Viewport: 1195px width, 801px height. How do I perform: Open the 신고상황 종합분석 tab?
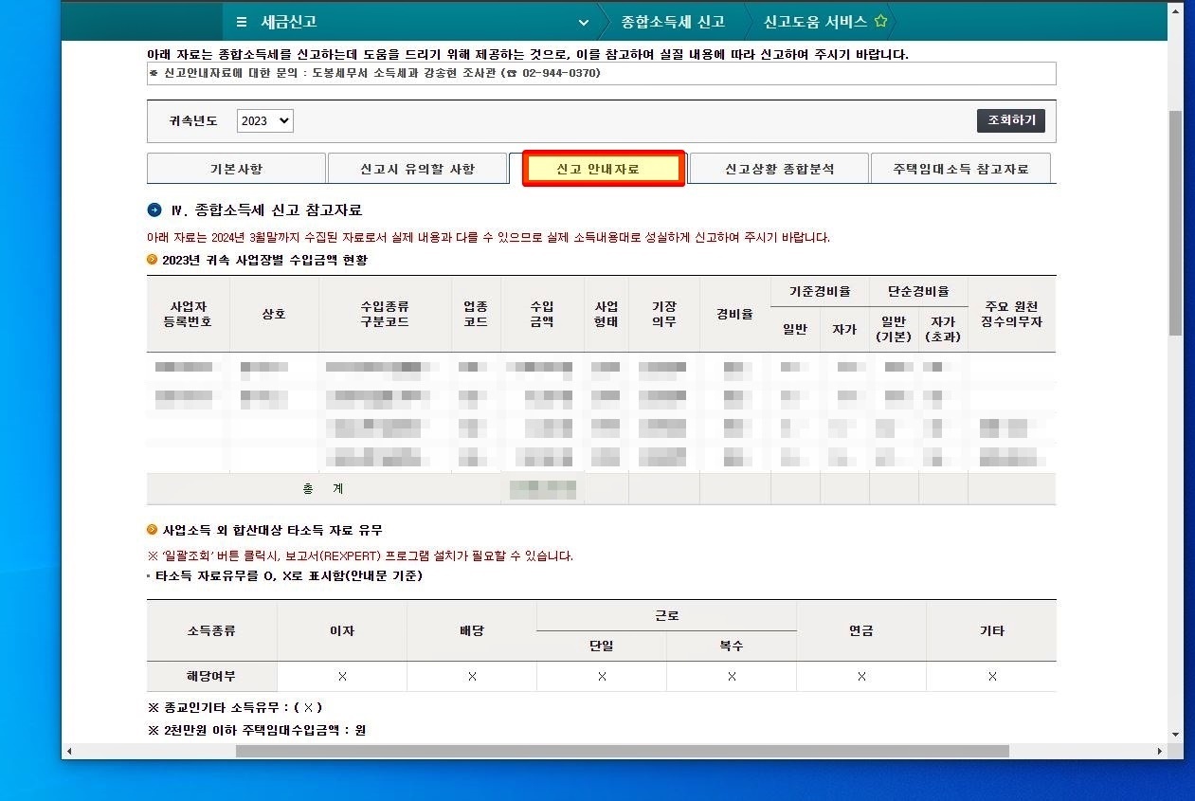(x=779, y=169)
